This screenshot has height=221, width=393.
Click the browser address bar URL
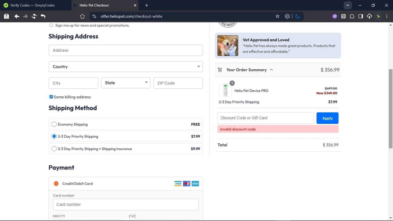132,16
